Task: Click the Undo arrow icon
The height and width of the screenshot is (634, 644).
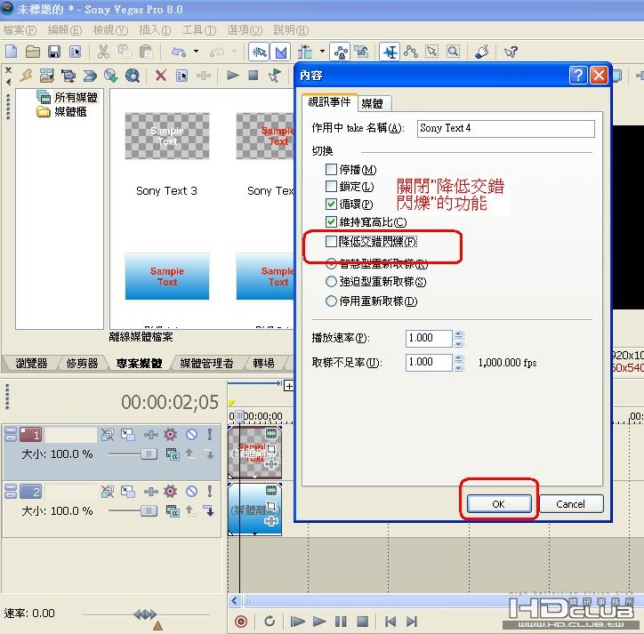Action: click(179, 52)
